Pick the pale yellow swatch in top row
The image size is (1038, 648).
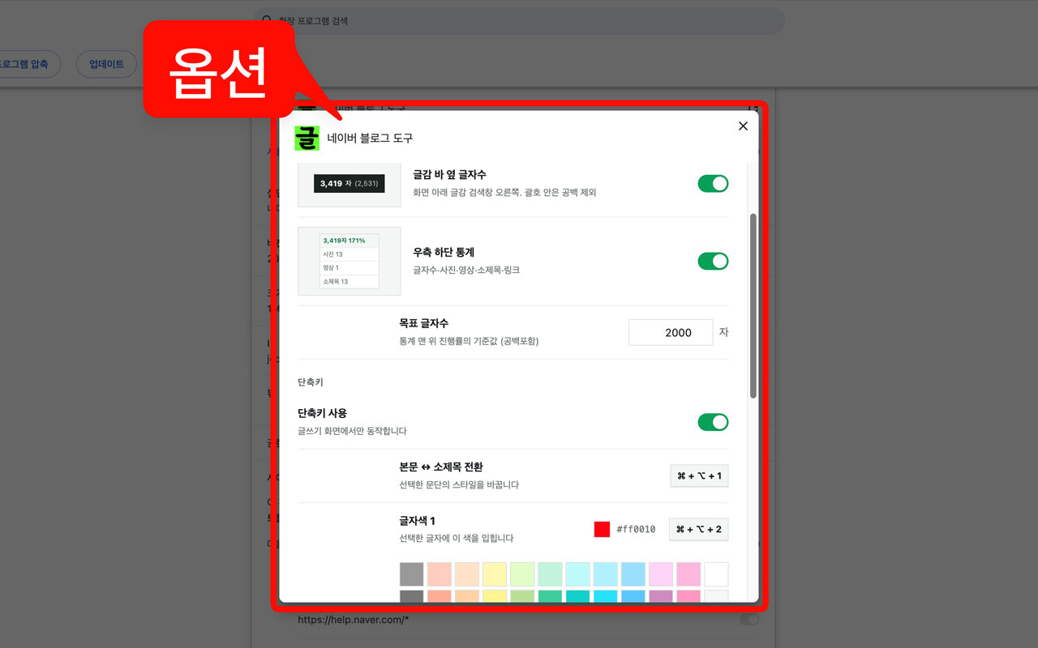(495, 574)
